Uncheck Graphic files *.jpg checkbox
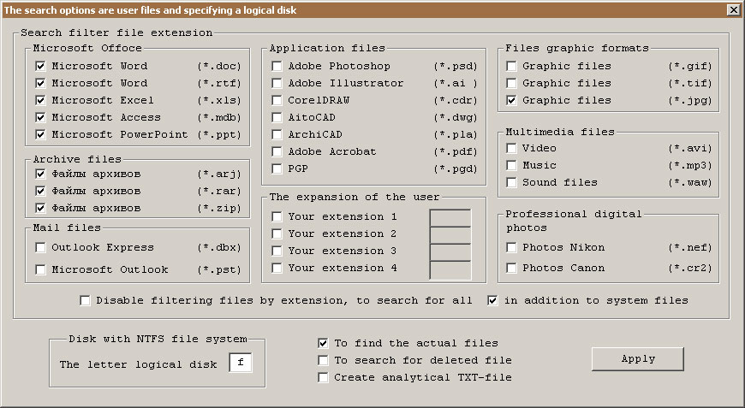Image resolution: width=745 pixels, height=408 pixels. (x=511, y=100)
